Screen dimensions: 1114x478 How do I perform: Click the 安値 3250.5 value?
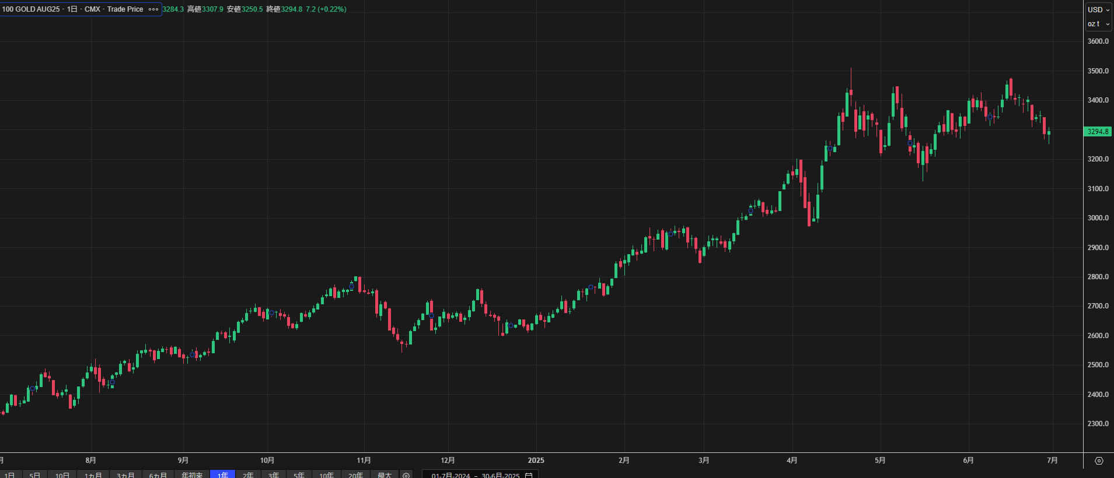coord(245,9)
